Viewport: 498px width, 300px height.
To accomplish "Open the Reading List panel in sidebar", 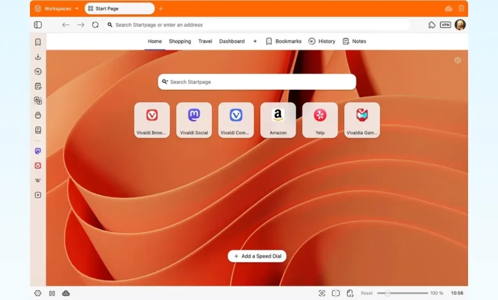I will [38, 130].
